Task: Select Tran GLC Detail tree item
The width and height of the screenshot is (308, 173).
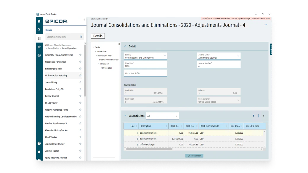Action: 106,68
